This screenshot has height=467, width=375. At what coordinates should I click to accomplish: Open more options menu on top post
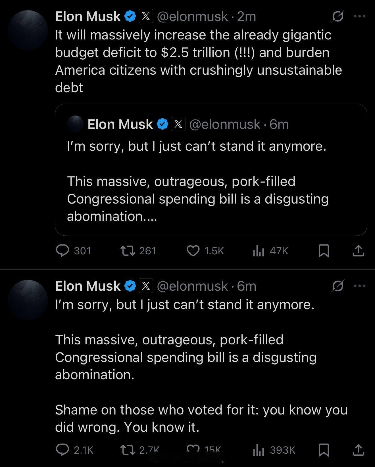pos(360,16)
